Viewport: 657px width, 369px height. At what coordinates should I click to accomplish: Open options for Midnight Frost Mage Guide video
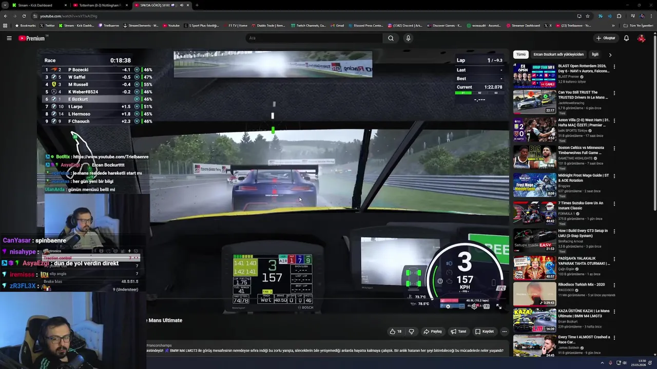[x=614, y=176]
